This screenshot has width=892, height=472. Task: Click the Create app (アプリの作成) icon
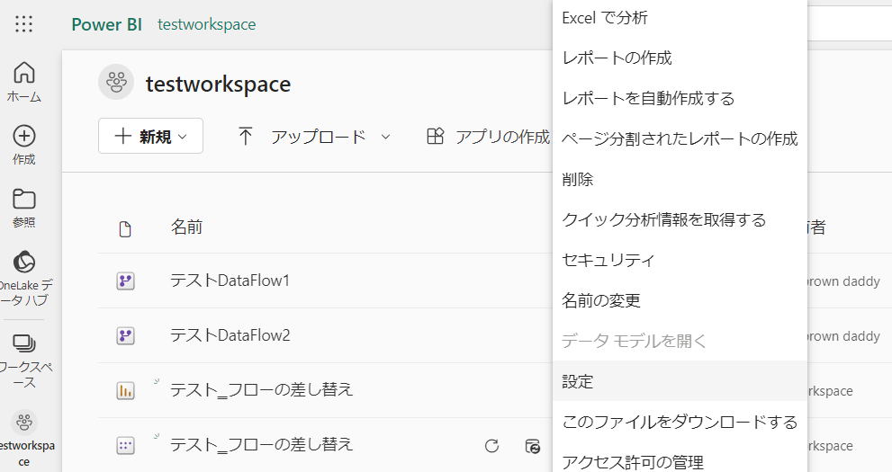click(435, 137)
